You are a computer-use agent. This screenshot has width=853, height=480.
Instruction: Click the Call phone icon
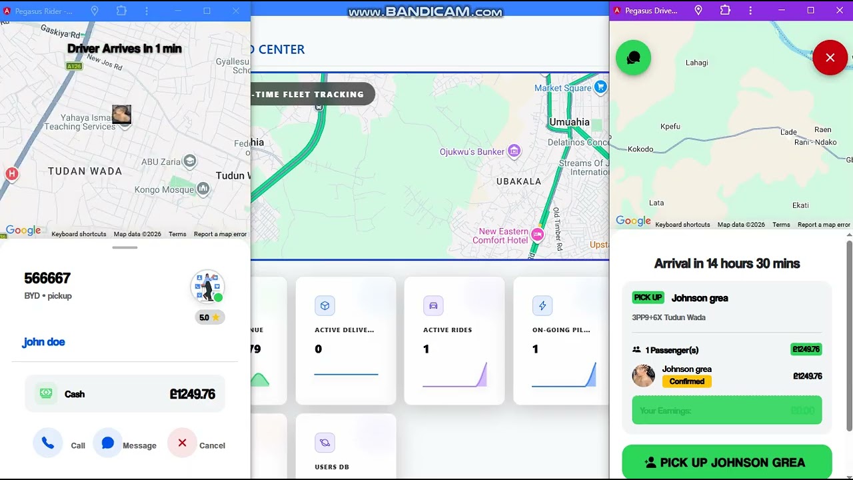point(48,443)
